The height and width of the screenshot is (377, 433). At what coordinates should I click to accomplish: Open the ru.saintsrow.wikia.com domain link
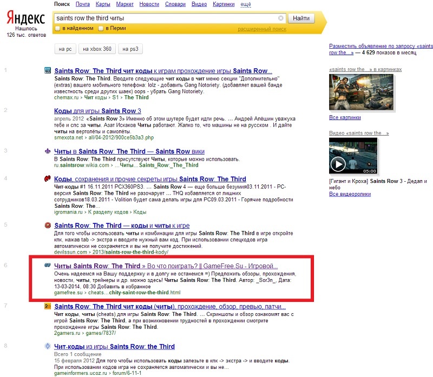point(82,165)
